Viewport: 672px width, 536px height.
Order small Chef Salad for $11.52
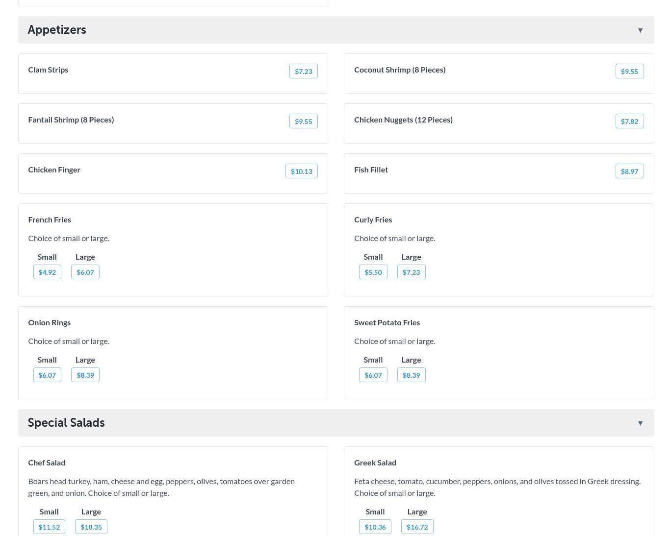click(49, 527)
